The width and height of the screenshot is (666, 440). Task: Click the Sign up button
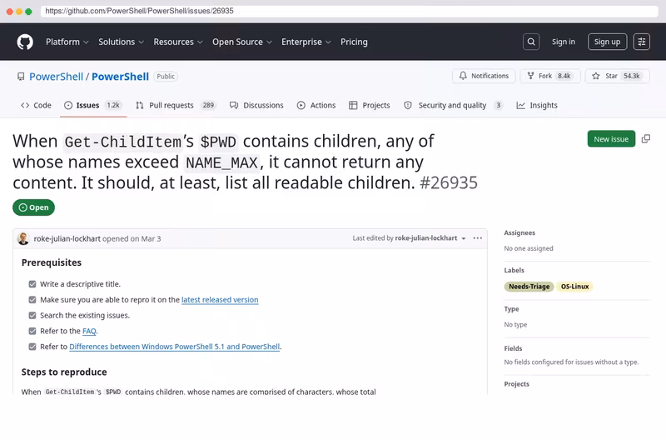(x=607, y=42)
